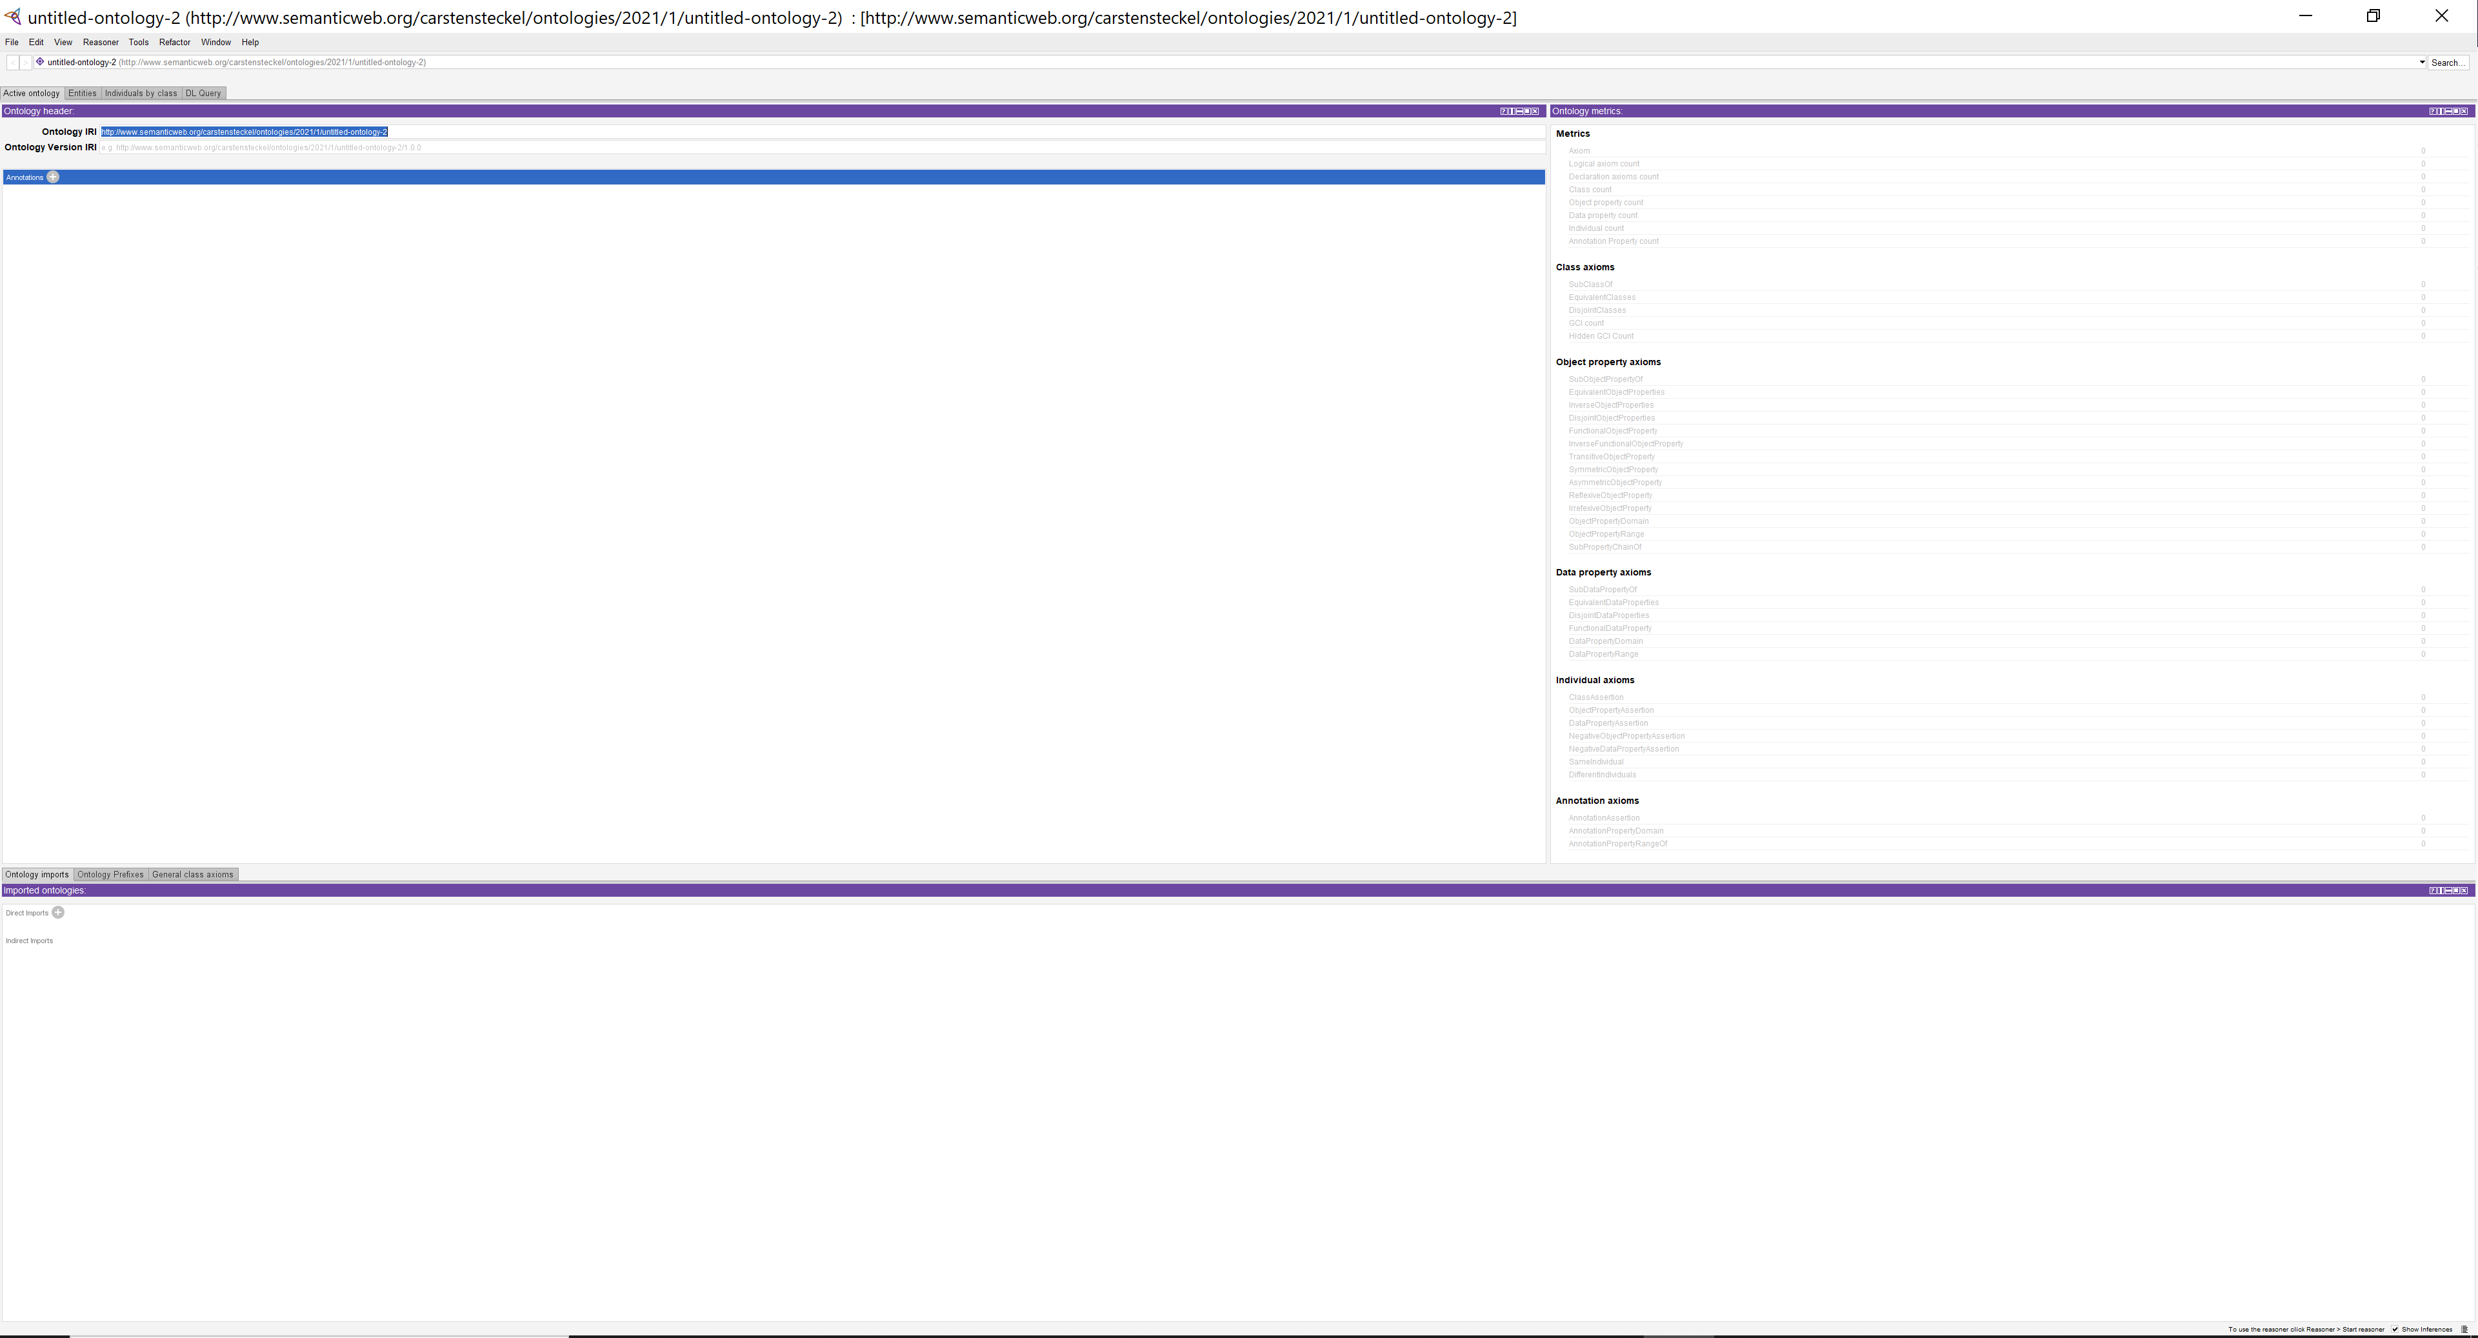Open the Refactor menu
Image resolution: width=2478 pixels, height=1338 pixels.
click(174, 43)
